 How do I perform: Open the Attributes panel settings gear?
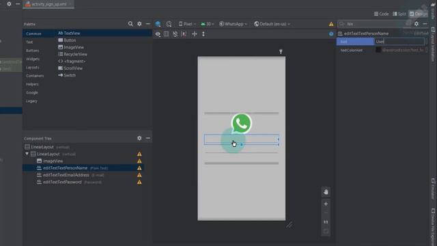click(417, 24)
